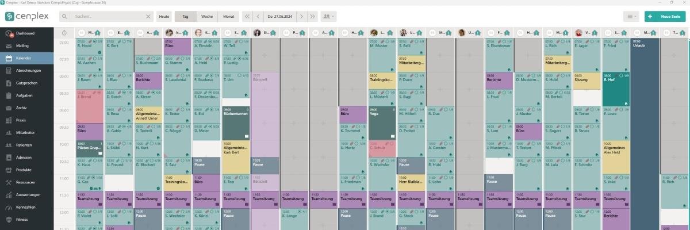Open the staff group filter dropdown
The width and height of the screenshot is (690, 230).
(329, 17)
